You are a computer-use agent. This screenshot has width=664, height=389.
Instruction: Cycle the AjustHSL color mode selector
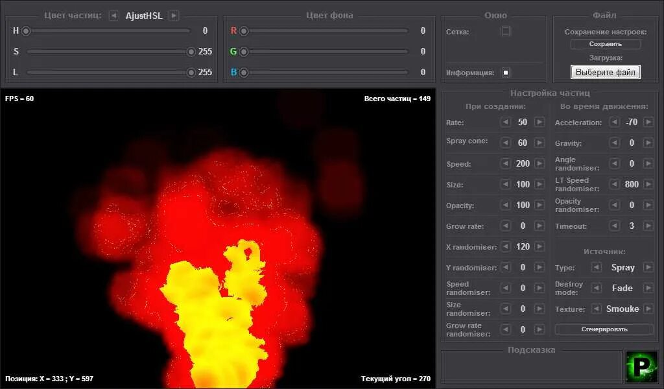[173, 15]
